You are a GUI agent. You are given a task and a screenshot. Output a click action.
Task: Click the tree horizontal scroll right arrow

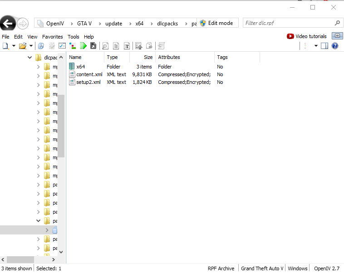tap(53, 260)
